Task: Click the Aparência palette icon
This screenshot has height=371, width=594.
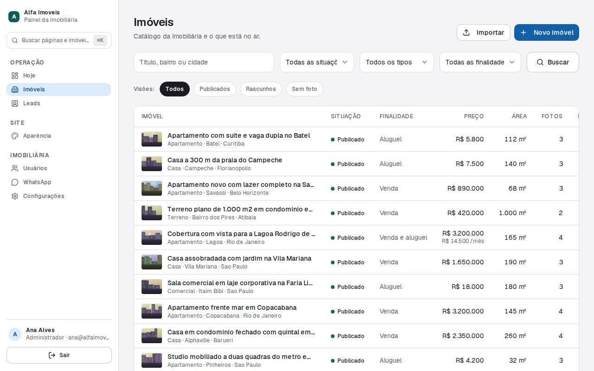Action: point(15,136)
